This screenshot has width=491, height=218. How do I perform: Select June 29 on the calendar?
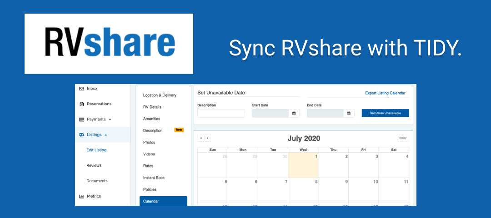pyautogui.click(x=243, y=165)
